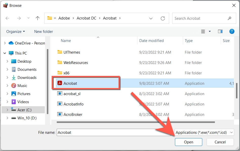
Task: Click the New folder command
Action: (44, 32)
